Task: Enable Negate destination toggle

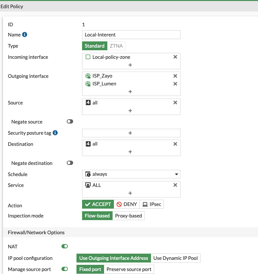Action: (x=70, y=163)
